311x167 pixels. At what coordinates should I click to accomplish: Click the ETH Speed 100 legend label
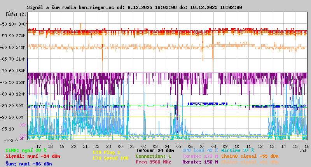tap(110, 158)
